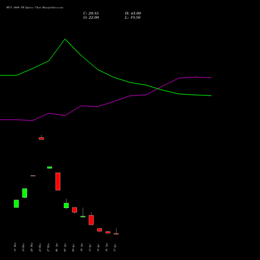Click the 17 Apr date label
260x260 pixels.
115,248
